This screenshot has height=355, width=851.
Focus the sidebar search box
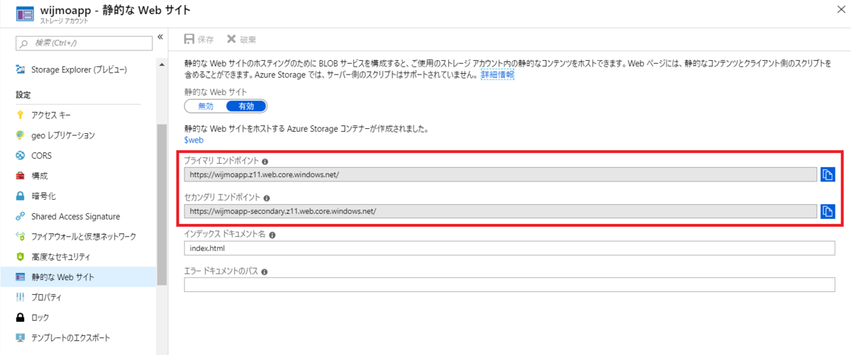tap(84, 44)
